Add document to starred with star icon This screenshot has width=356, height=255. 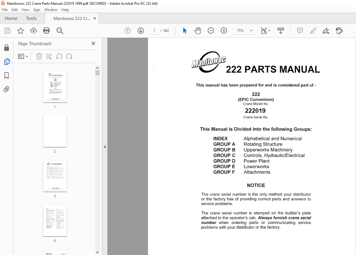coord(21,31)
